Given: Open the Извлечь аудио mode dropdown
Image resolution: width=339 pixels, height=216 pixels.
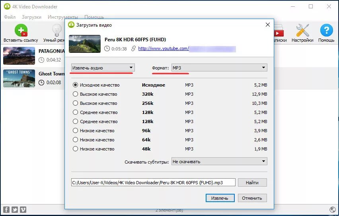Looking at the screenshot, I should [103, 68].
